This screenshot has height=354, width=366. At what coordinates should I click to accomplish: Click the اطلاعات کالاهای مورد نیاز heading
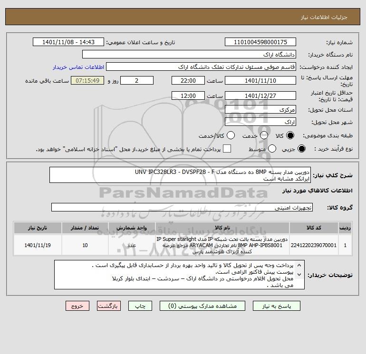click(x=318, y=191)
